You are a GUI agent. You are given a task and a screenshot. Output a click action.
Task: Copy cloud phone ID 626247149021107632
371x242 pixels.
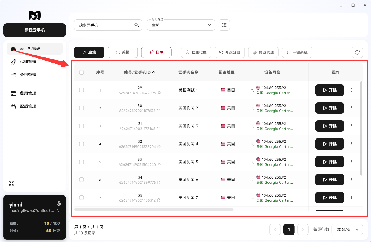click(x=158, y=111)
